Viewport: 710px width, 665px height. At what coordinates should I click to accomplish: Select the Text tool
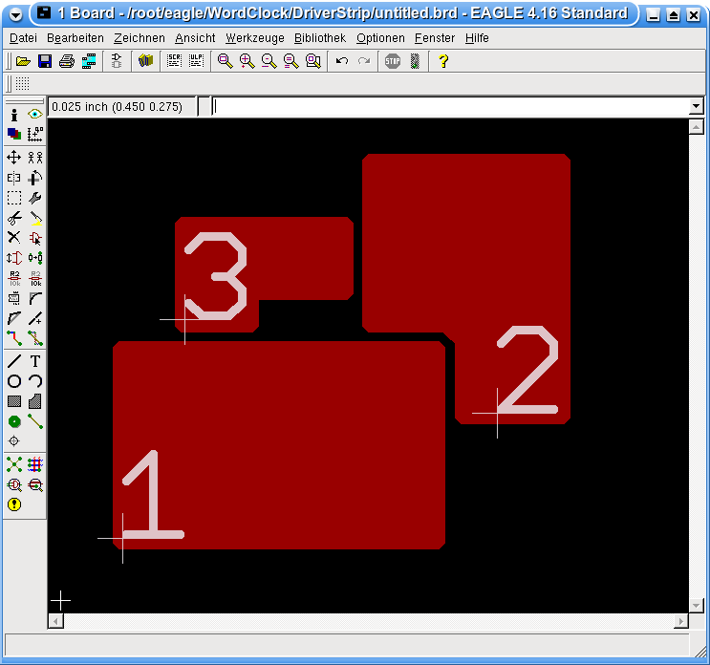[34, 361]
